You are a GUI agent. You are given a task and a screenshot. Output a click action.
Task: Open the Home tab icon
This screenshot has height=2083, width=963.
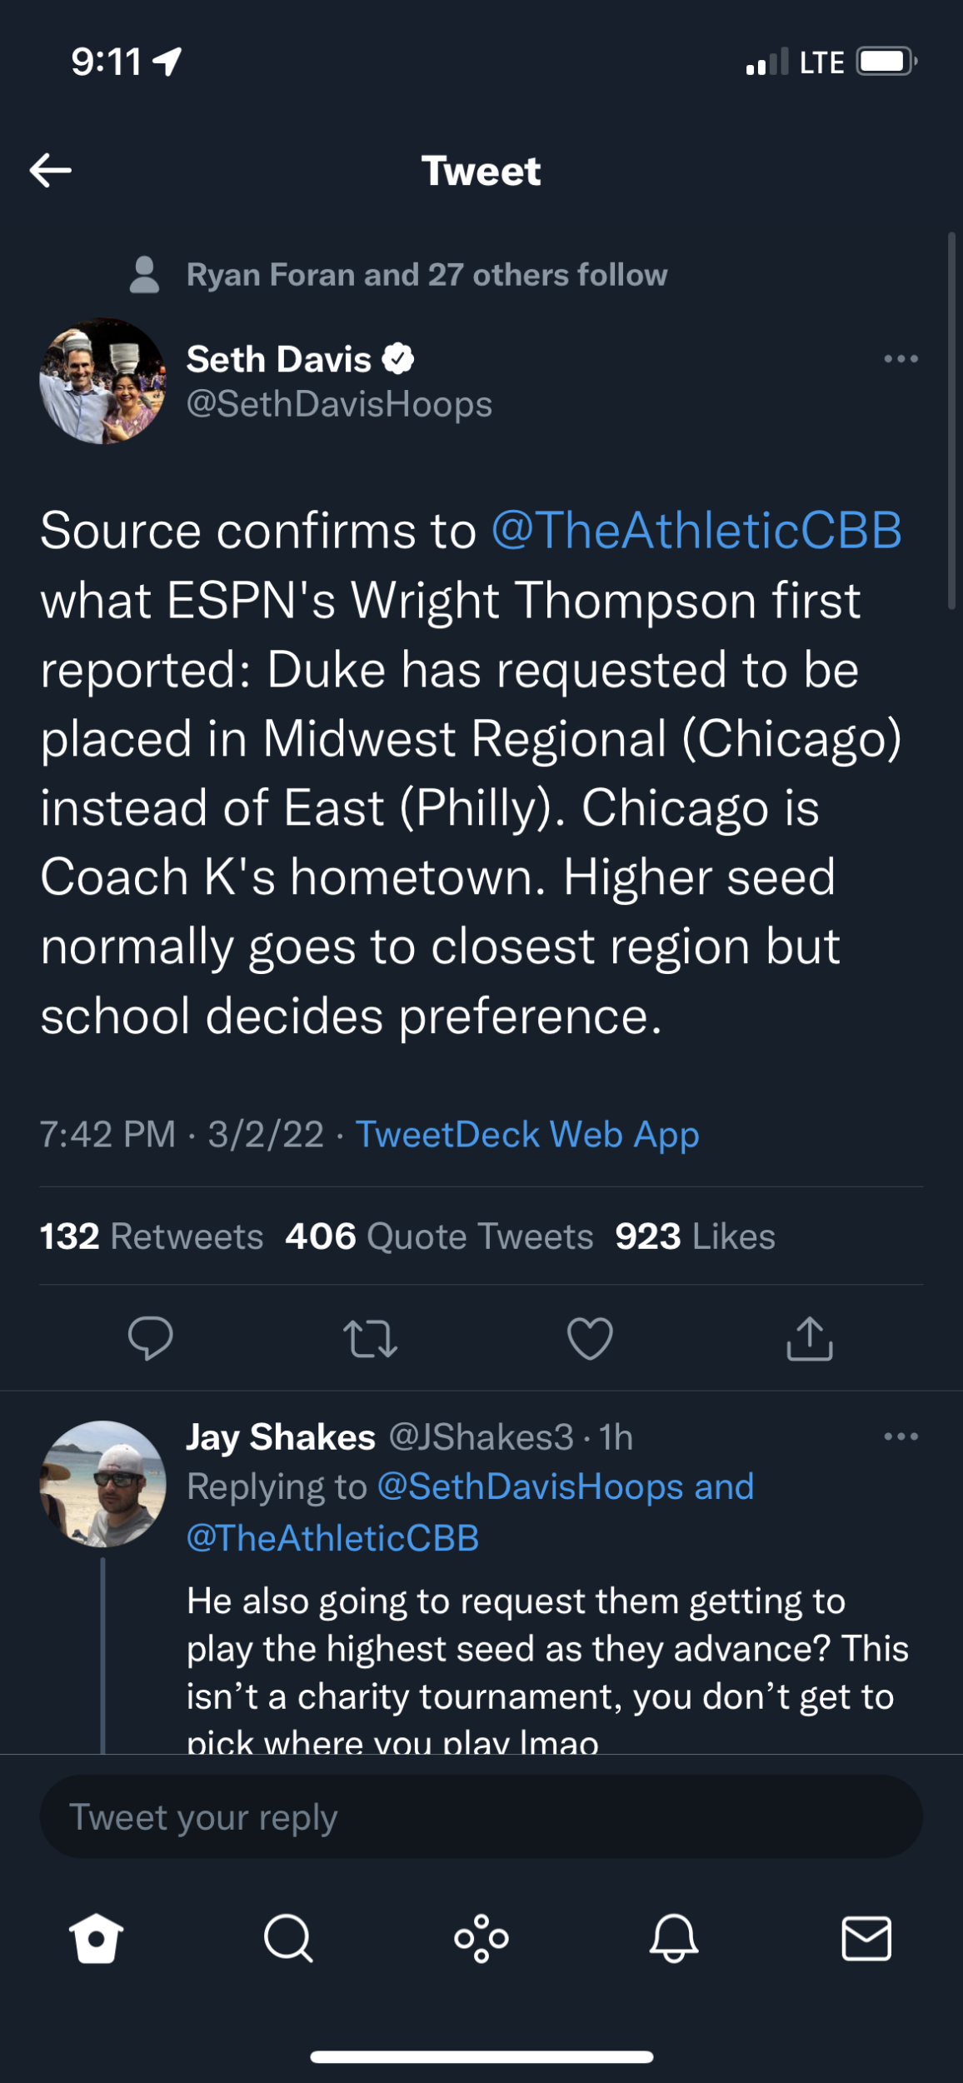97,1938
